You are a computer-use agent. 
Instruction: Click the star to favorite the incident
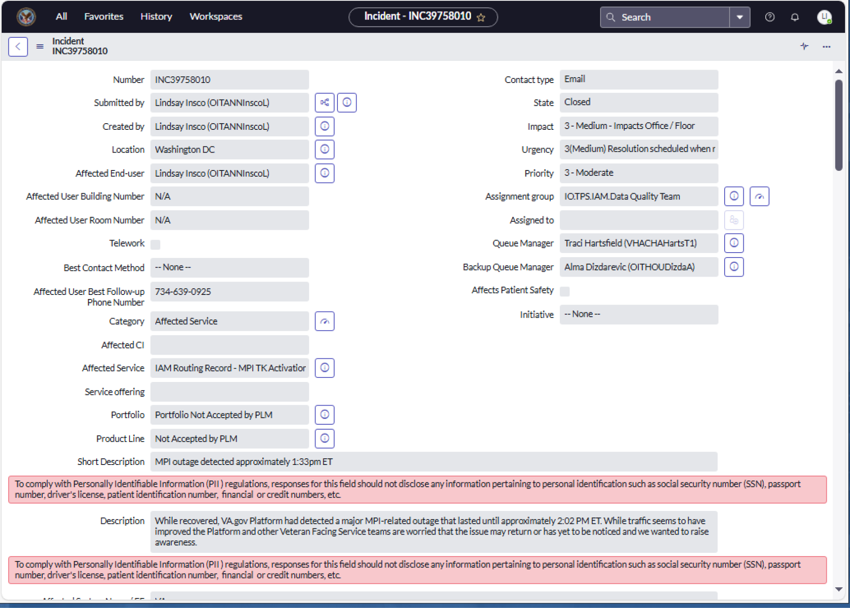click(481, 17)
